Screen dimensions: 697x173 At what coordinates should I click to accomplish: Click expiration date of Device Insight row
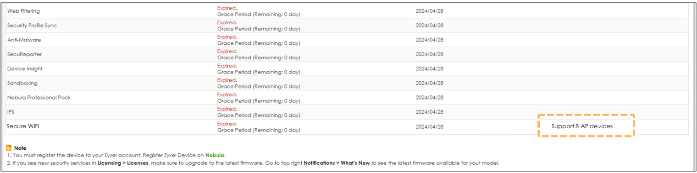point(430,69)
